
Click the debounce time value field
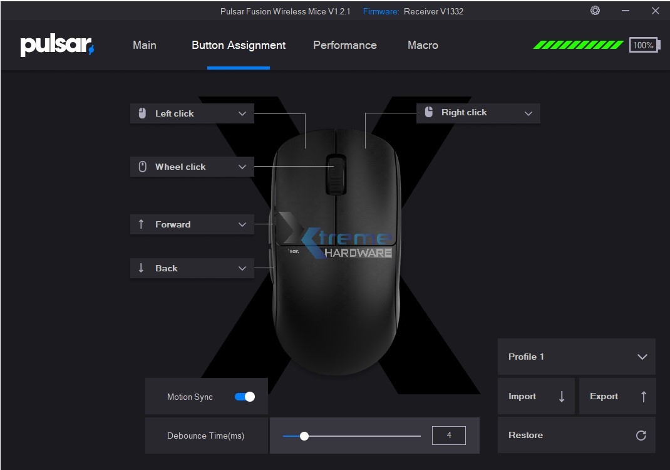448,435
